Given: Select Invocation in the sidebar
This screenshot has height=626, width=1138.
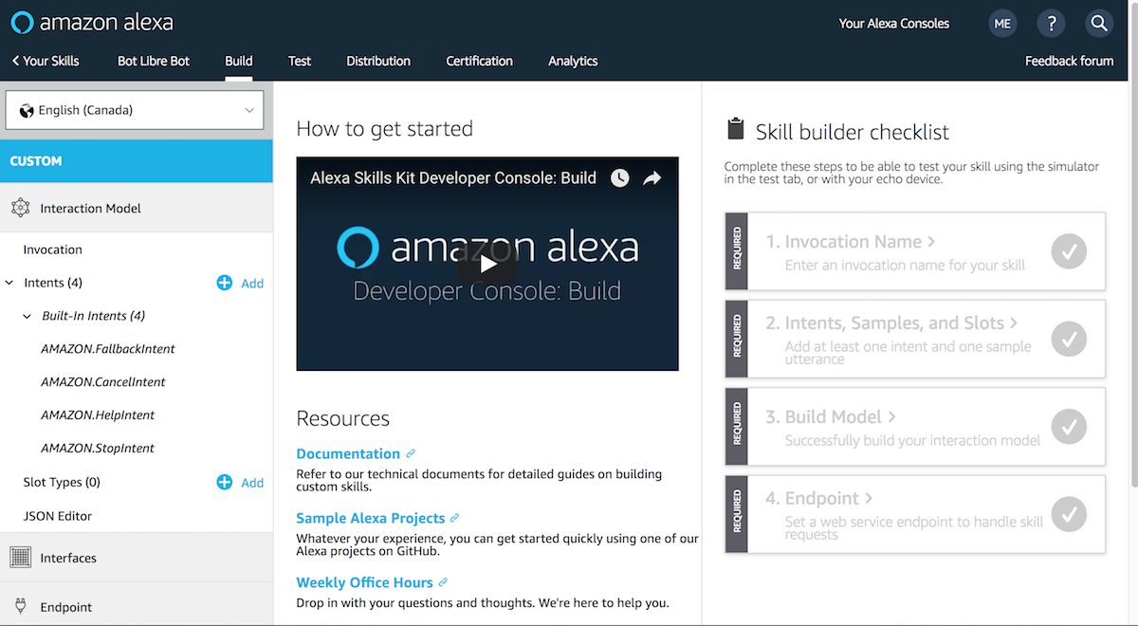Looking at the screenshot, I should tap(53, 249).
